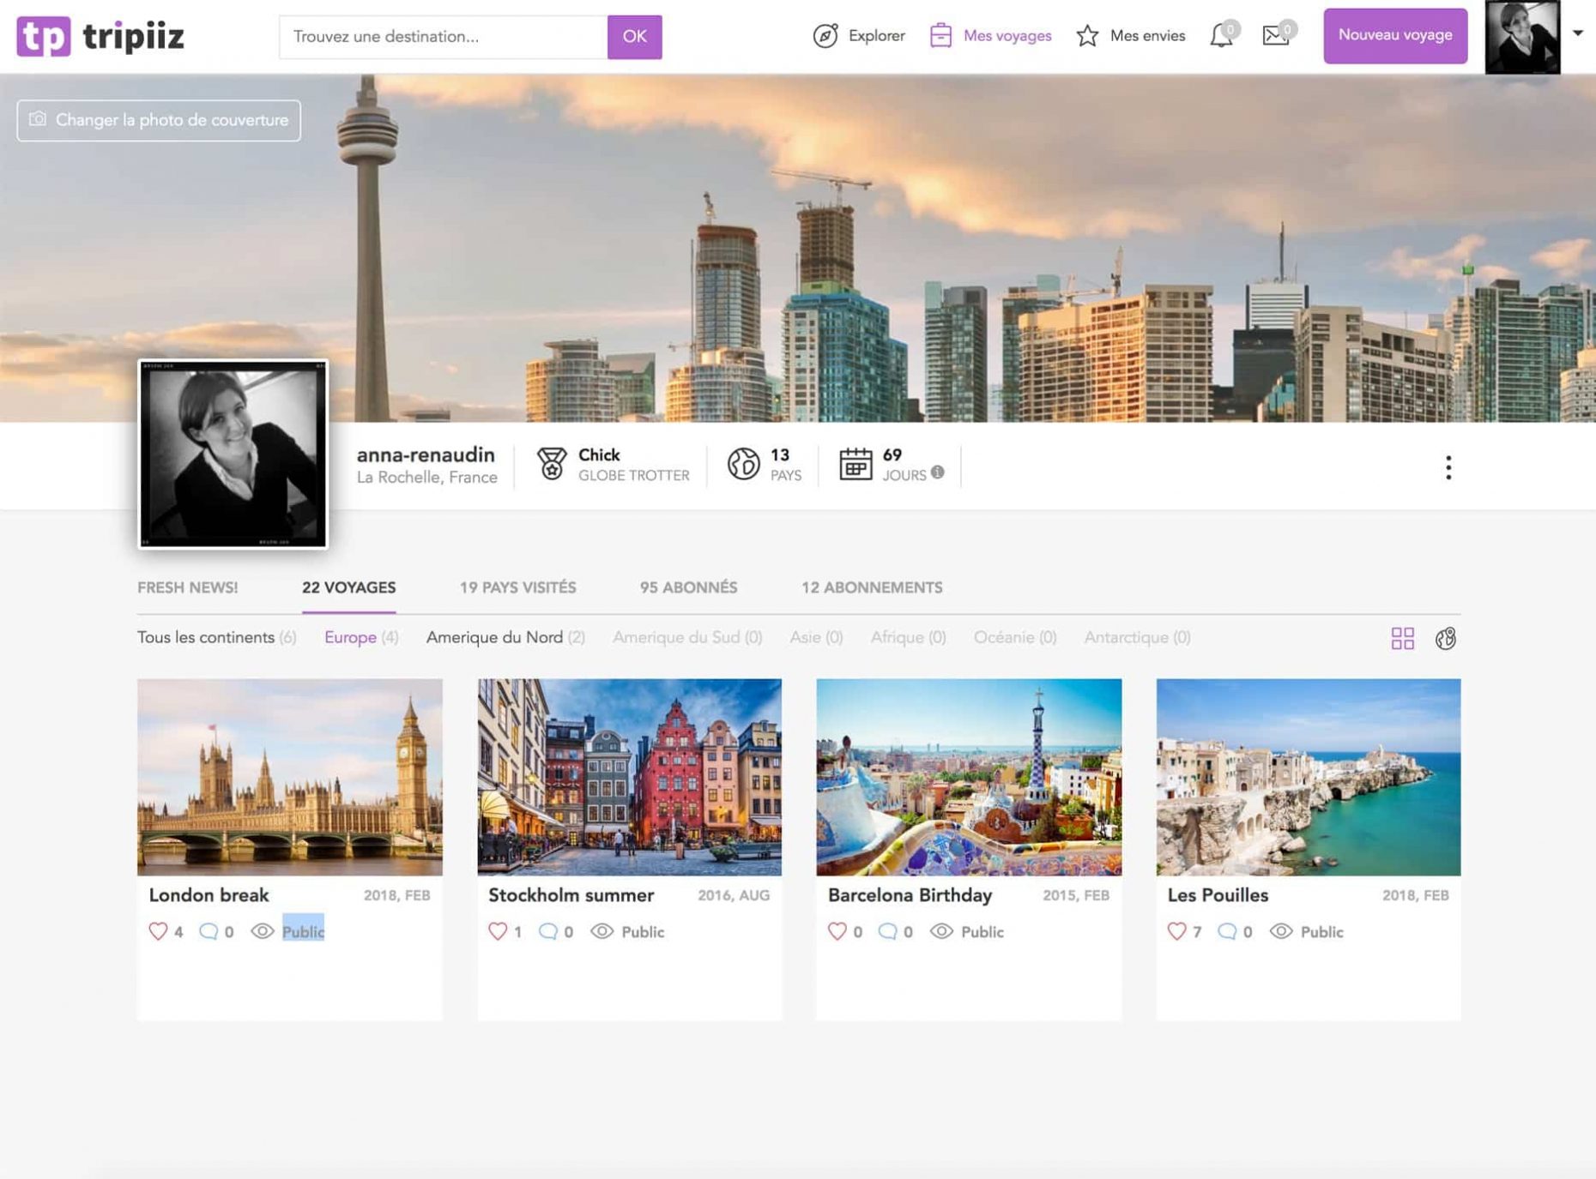
Task: Click the Stockholm summer trip title
Action: tap(571, 895)
